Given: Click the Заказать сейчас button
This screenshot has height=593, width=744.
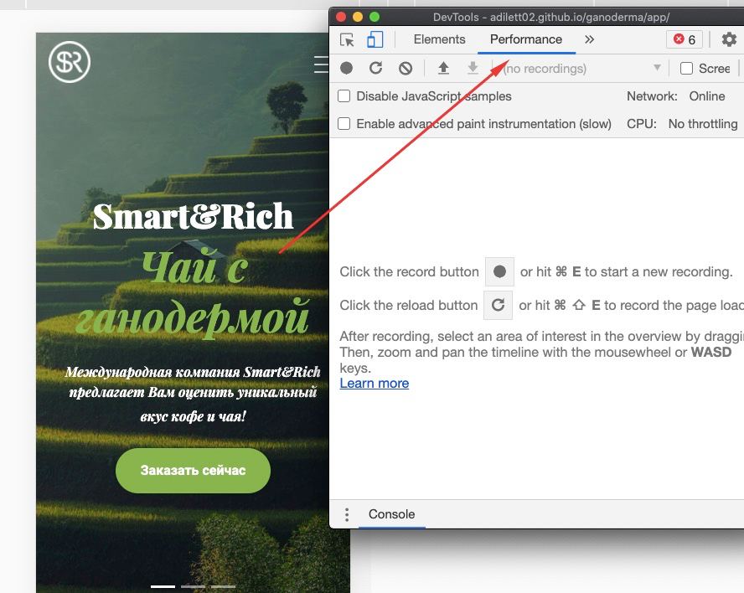Looking at the screenshot, I should [193, 471].
